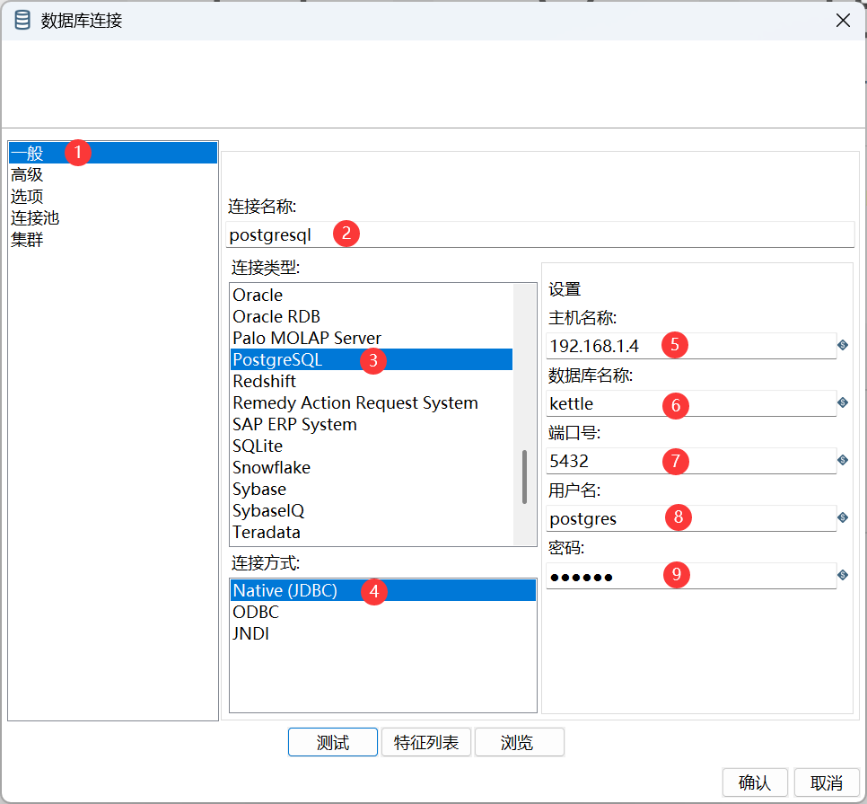Click the database icon in the title bar
Image resolution: width=867 pixels, height=804 pixels.
click(22, 20)
